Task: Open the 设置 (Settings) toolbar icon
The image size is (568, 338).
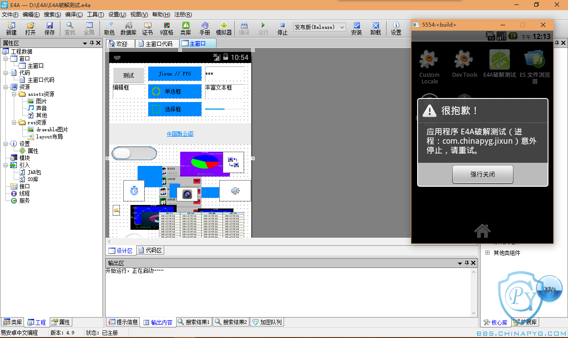Action: (x=396, y=28)
